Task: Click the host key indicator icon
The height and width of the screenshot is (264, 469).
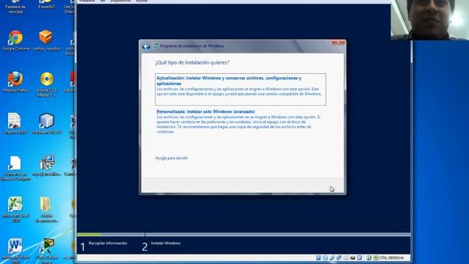Action: (x=376, y=257)
